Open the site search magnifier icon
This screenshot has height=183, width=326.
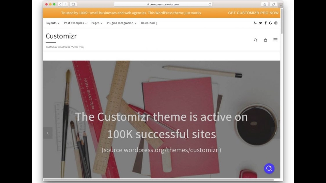(x=255, y=40)
